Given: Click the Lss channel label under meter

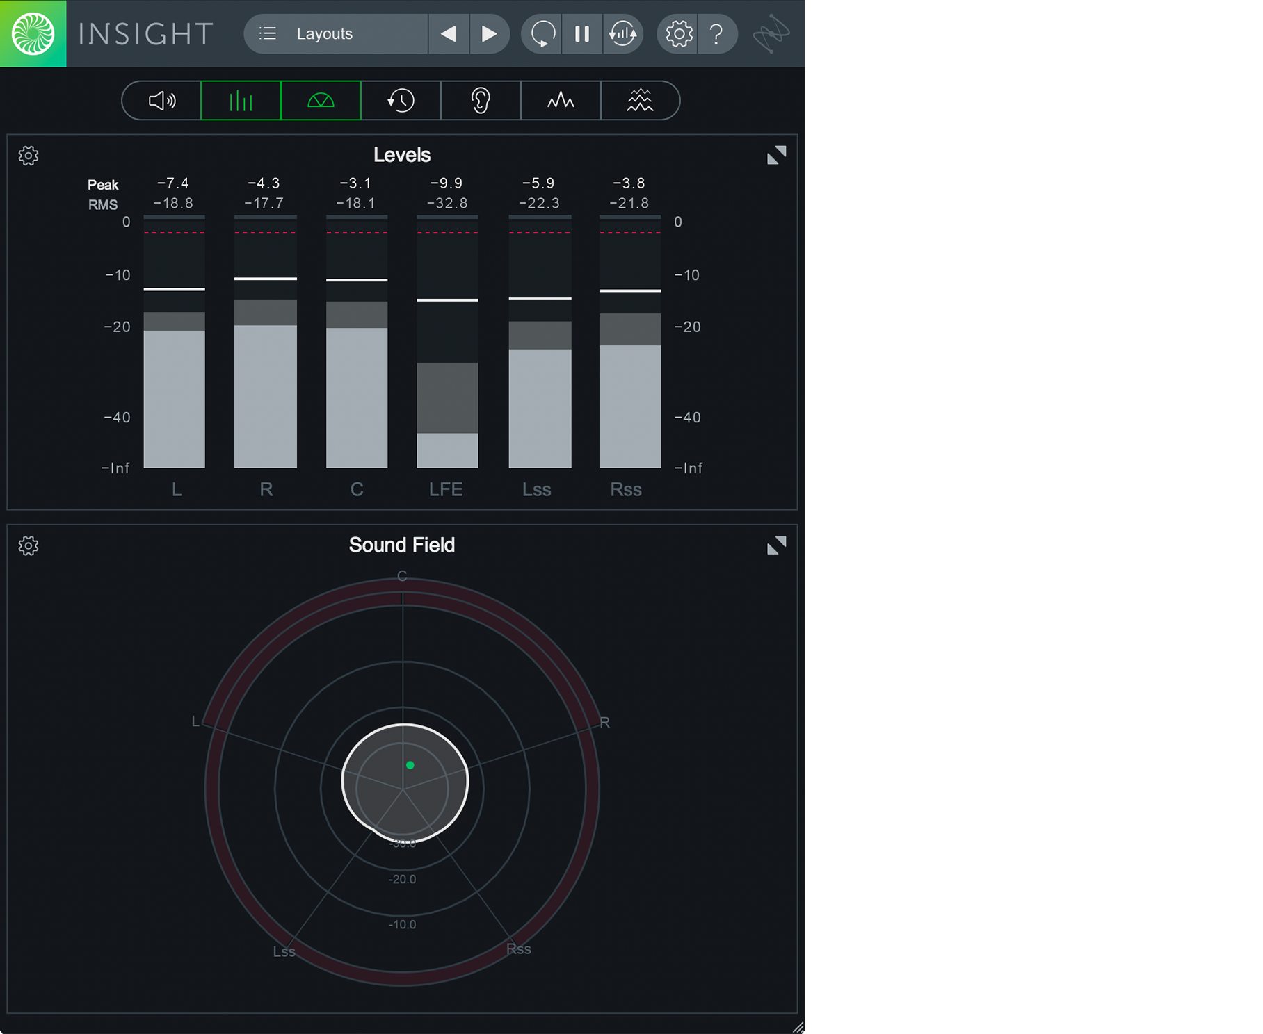Looking at the screenshot, I should click(537, 489).
